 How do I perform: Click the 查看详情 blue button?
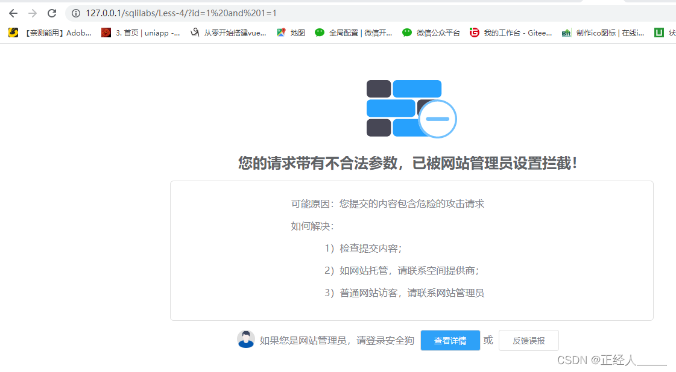450,341
